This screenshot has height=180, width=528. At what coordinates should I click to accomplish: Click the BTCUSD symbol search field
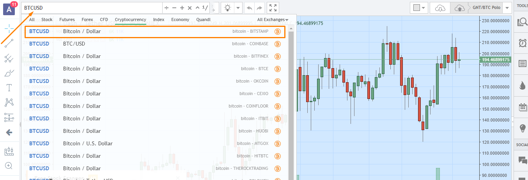point(92,8)
